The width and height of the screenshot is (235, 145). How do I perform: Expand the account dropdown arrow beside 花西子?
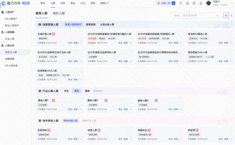pyautogui.click(x=232, y=3)
